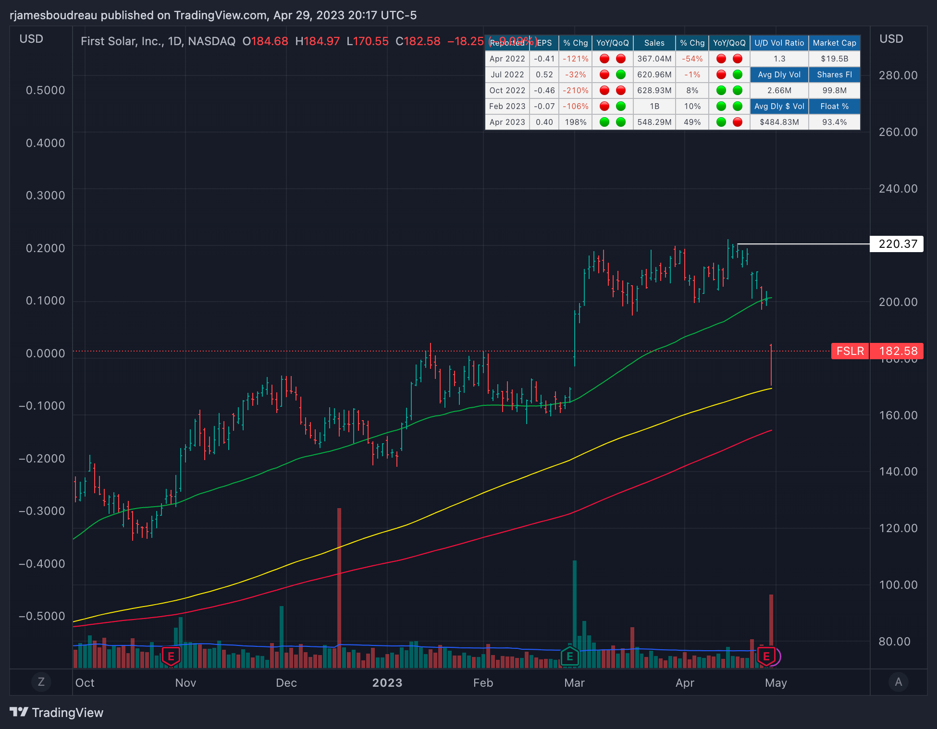Click the Float % label cell
Viewport: 937px width, 729px height.
tap(834, 106)
